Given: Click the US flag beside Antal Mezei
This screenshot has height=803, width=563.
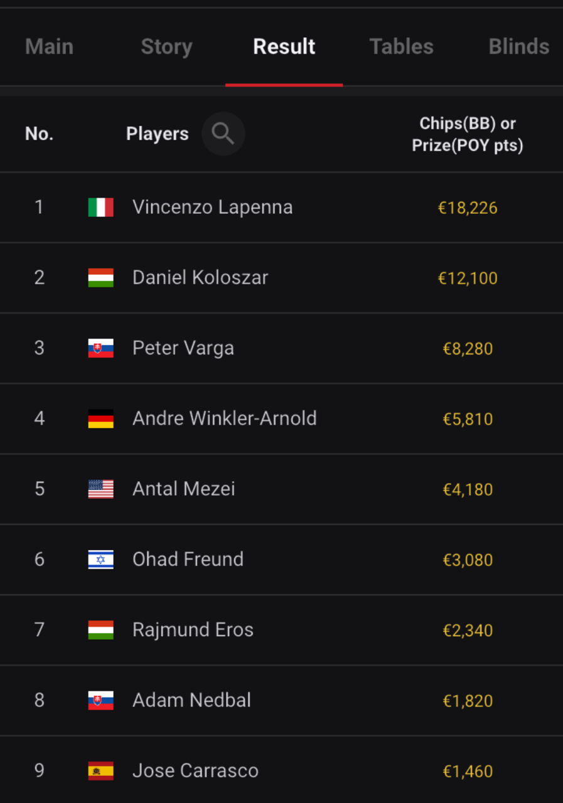Looking at the screenshot, I should (101, 489).
